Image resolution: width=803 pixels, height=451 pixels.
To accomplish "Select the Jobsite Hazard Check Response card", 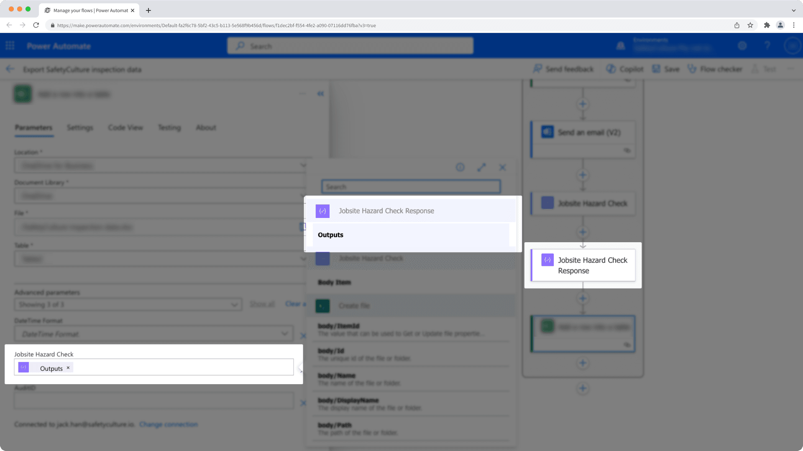I will [583, 265].
